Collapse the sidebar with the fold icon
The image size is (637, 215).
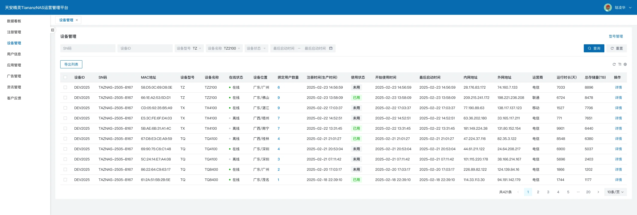pyautogui.click(x=53, y=30)
